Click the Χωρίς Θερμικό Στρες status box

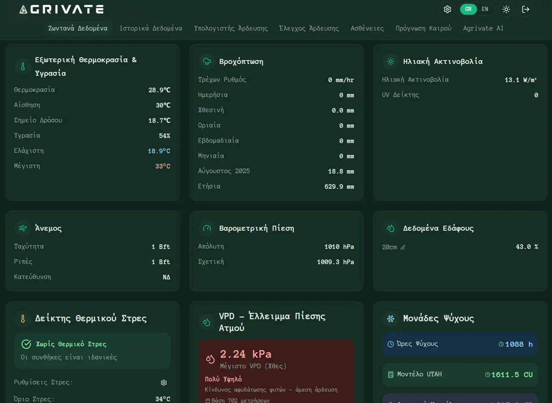[x=92, y=351]
